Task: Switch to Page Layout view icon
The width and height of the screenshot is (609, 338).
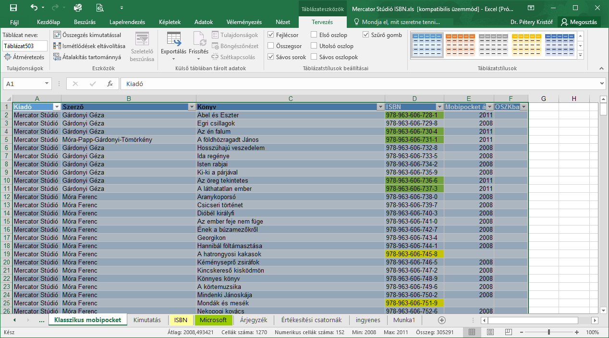Action: (x=490, y=332)
